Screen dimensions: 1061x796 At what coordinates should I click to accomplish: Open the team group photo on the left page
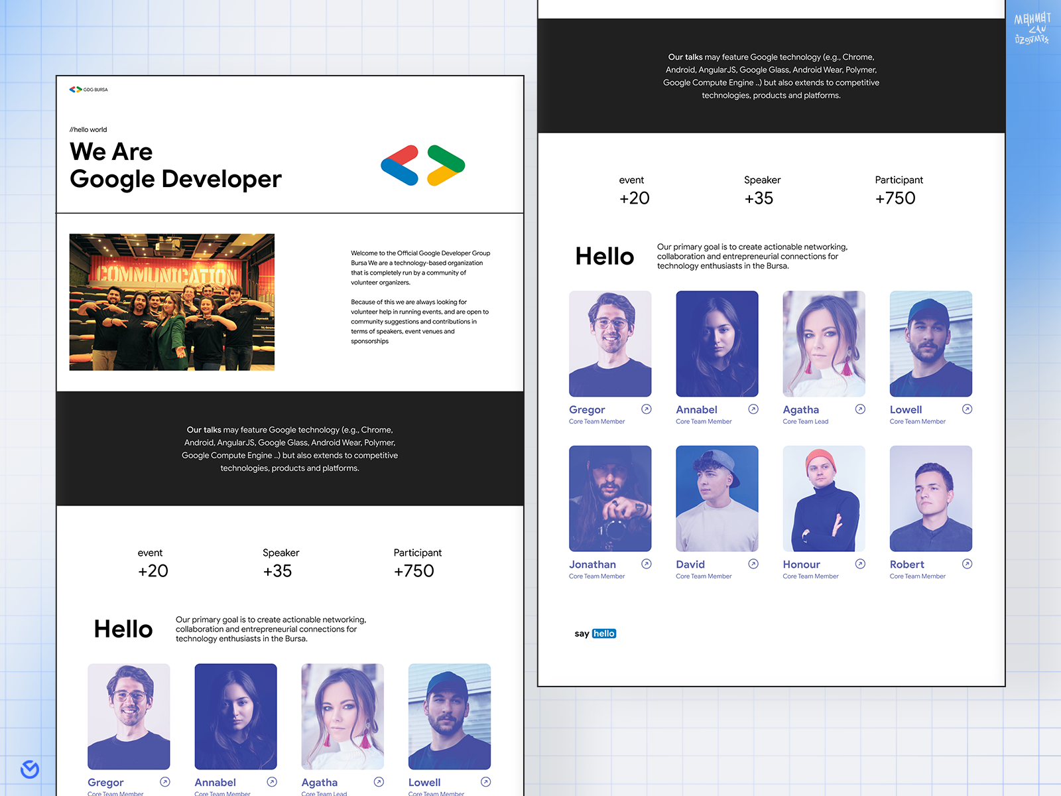coord(172,302)
